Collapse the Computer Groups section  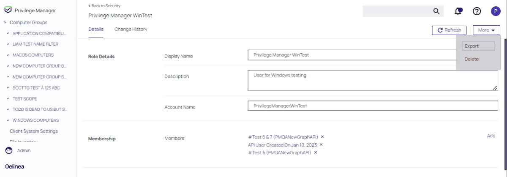(x=5, y=22)
